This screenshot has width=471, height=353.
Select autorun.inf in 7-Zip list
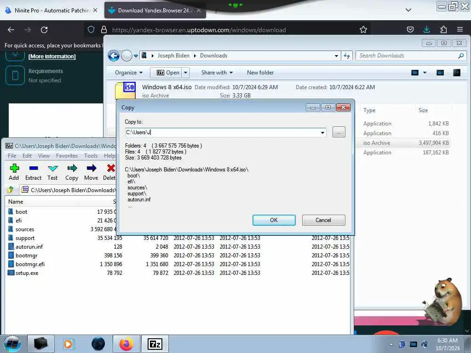tap(29, 247)
